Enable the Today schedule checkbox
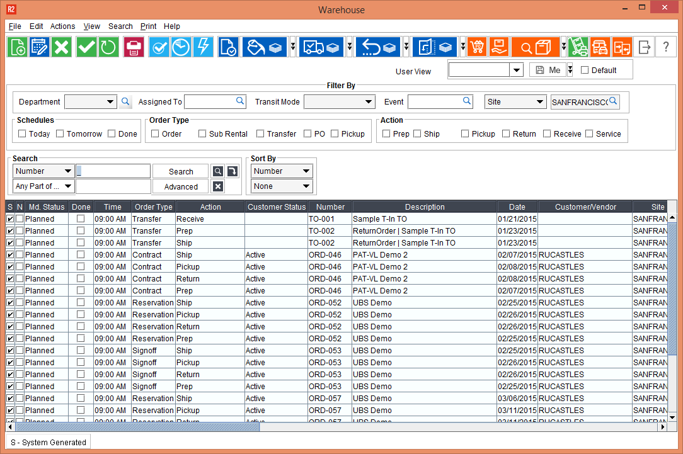Viewport: 683px width, 454px height. (x=23, y=133)
